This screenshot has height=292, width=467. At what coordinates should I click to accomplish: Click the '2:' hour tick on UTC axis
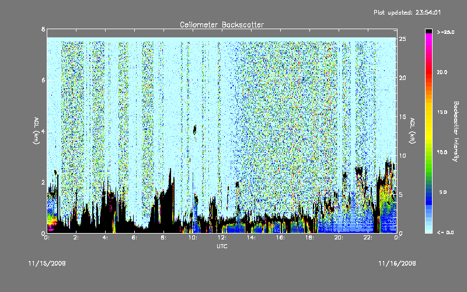point(76,238)
